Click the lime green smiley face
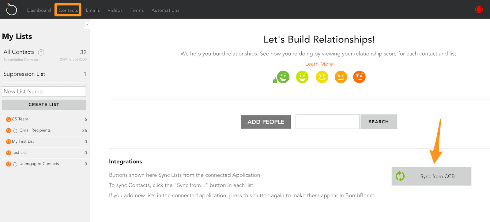The image size is (490, 222). (302, 77)
